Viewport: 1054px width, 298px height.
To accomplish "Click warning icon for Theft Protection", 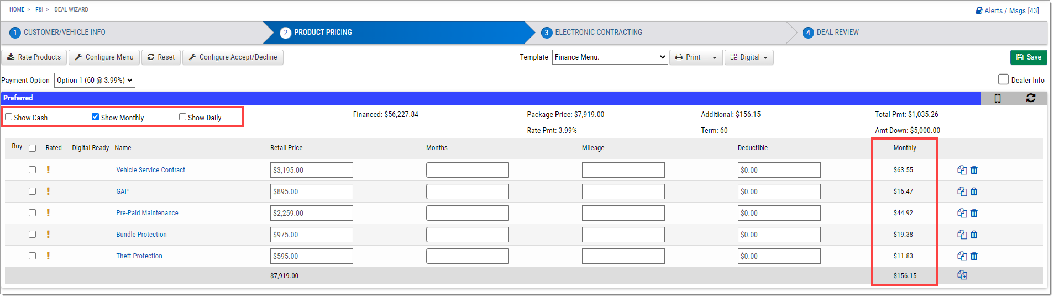I will pos(48,256).
